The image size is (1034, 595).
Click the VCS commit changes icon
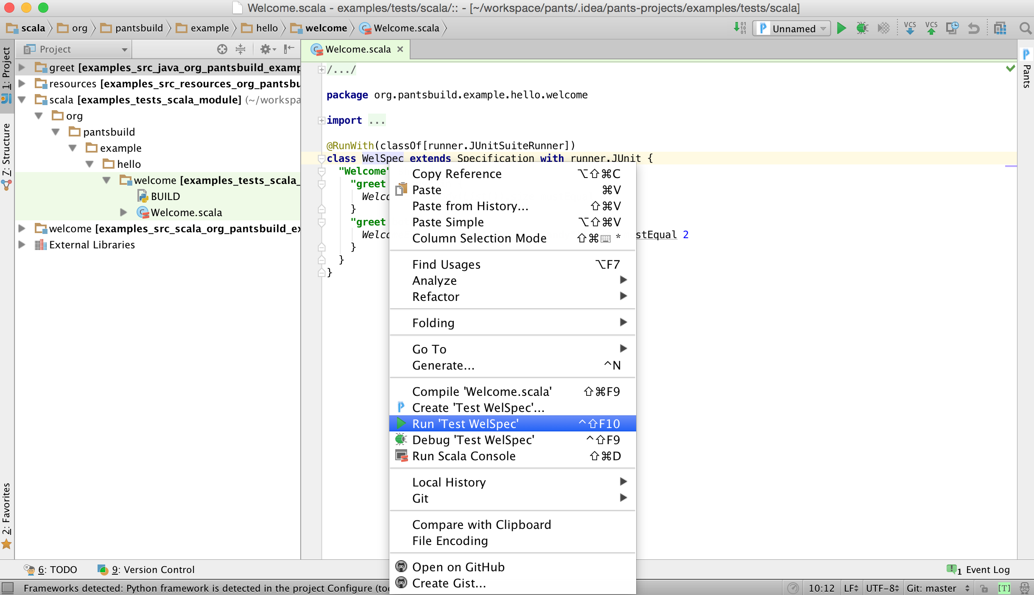931,28
